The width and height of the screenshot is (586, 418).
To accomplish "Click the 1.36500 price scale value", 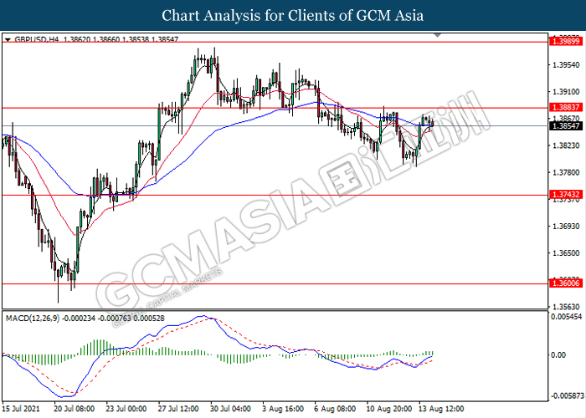I will tap(566, 253).
